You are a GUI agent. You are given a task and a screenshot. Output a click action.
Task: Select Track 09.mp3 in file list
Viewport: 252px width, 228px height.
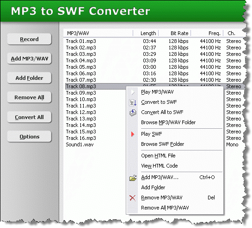81,93
